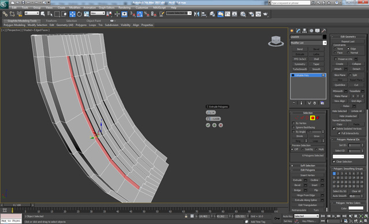The image size is (369, 224).
Task: Open the Utilities hammer panel tab
Action: pos(323,31)
